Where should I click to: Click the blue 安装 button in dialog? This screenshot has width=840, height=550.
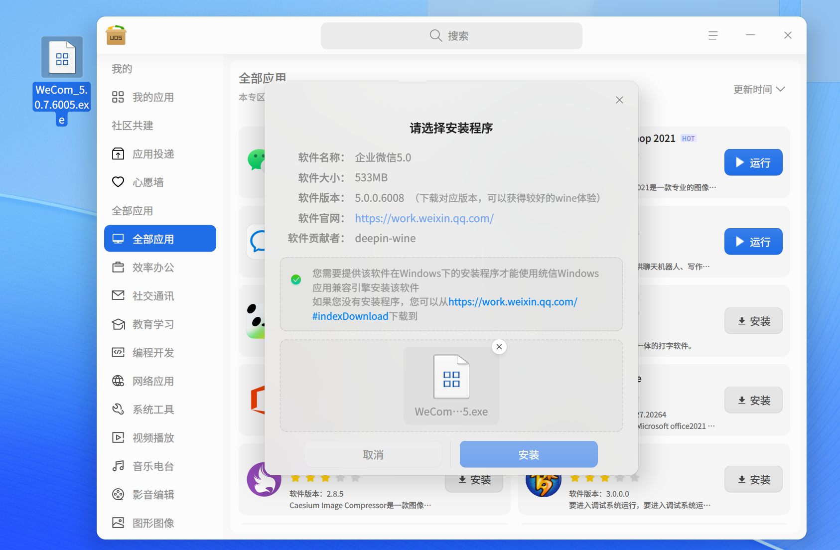[x=529, y=454]
